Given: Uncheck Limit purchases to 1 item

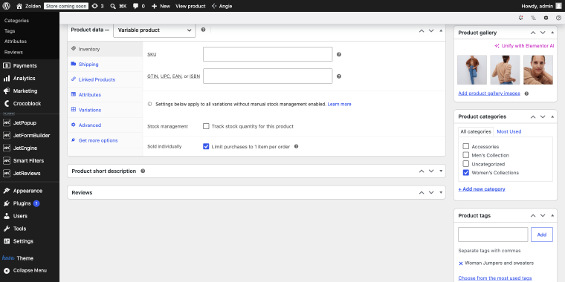Looking at the screenshot, I should pyautogui.click(x=206, y=146).
